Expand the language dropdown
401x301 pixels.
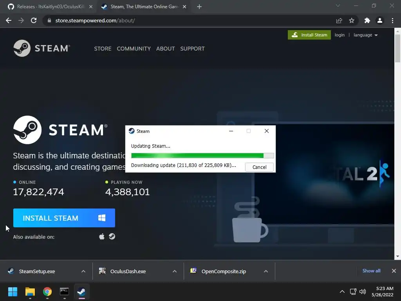[365, 35]
